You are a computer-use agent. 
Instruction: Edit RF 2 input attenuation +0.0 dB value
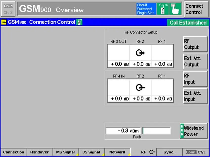pos(140,99)
